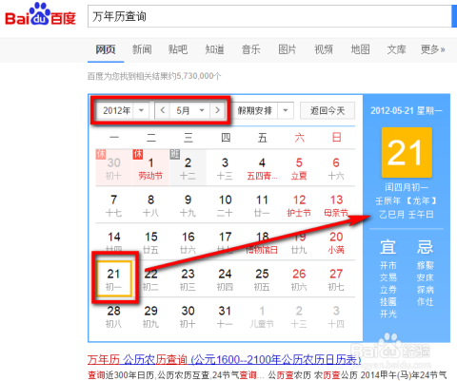Select June 1 儿童节 date cell
The height and width of the screenshot is (381, 457).
(262, 316)
